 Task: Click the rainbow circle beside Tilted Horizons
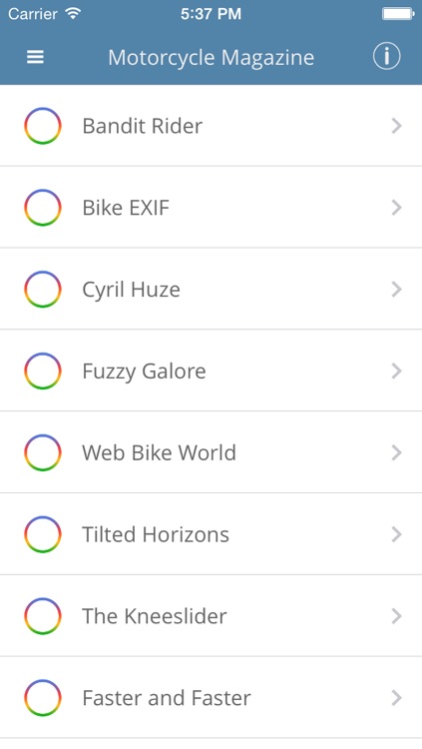(x=43, y=534)
